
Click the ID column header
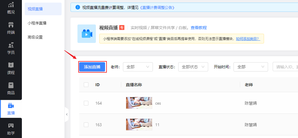coord(98,85)
